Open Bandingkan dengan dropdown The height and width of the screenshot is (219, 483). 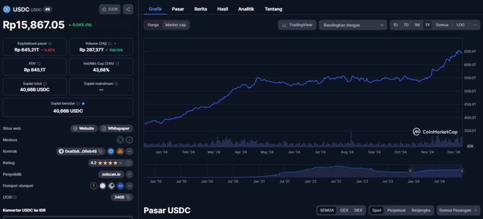(x=353, y=25)
